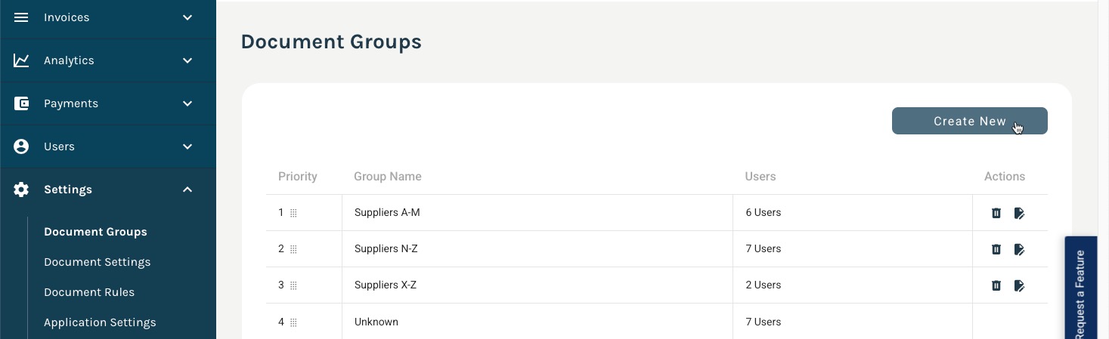Image resolution: width=1109 pixels, height=339 pixels.
Task: Expand the Payments chevron
Action: (187, 103)
